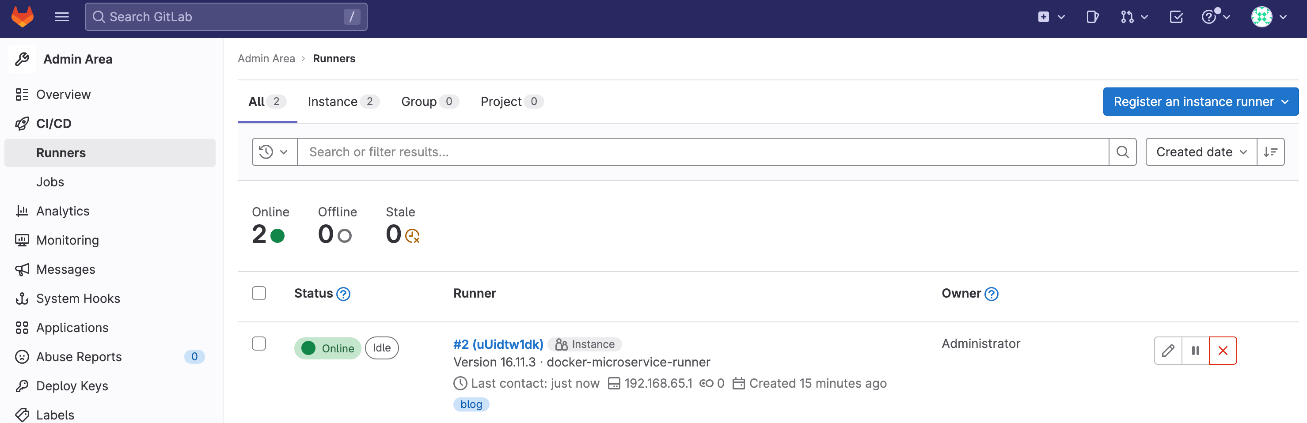Click the GitLab fox logo

23,17
